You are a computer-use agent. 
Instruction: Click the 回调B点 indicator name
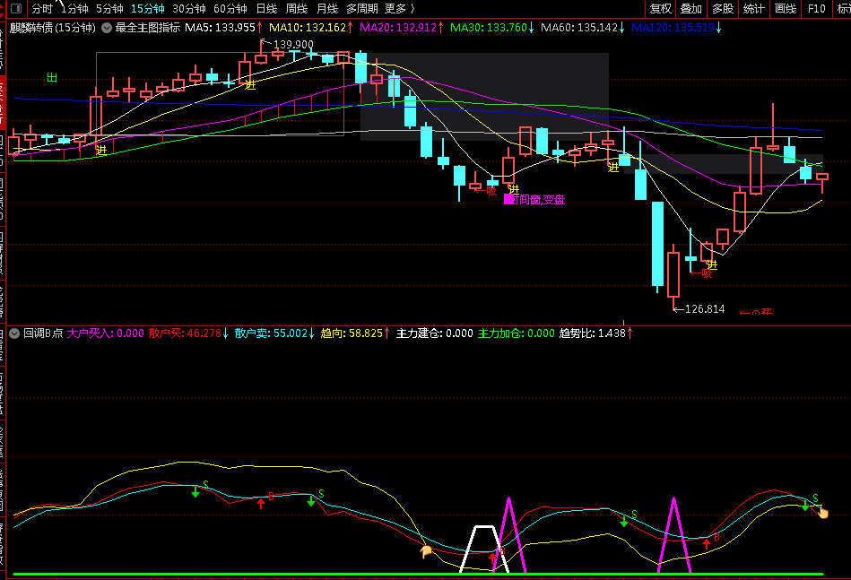tap(43, 333)
